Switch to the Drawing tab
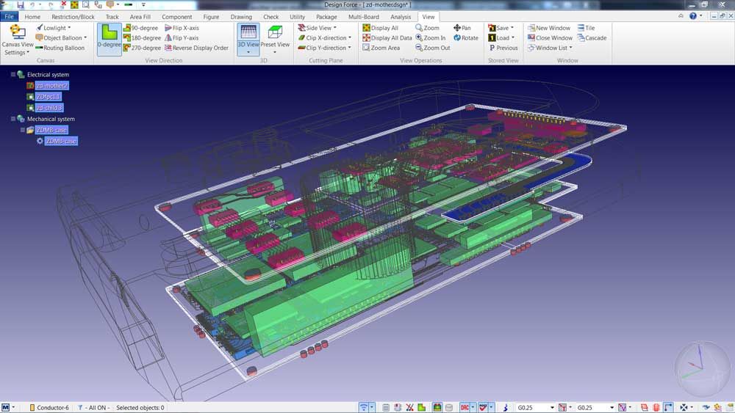735x413 pixels. [x=241, y=16]
